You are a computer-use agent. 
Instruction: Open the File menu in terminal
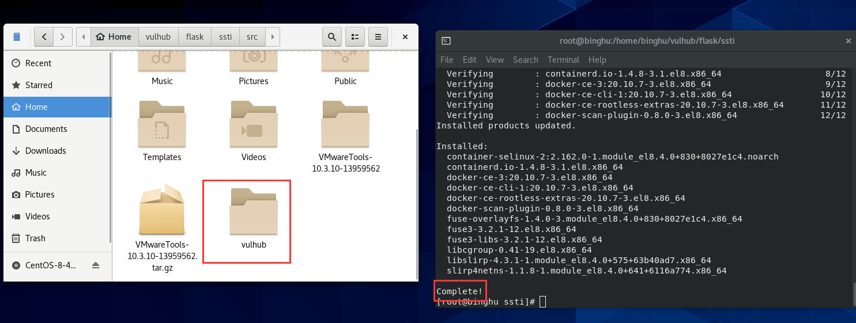tap(447, 60)
